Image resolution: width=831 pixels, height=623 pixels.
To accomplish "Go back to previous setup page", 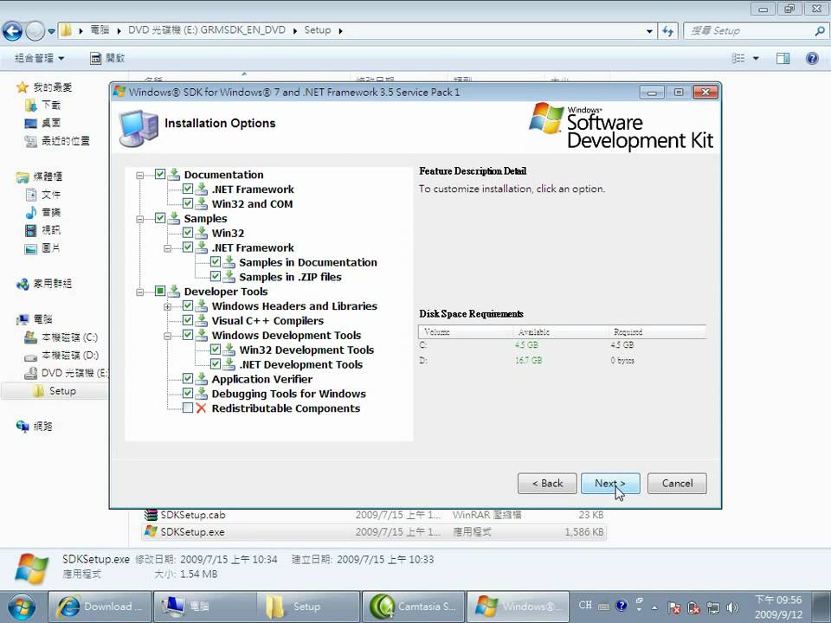I will click(547, 483).
